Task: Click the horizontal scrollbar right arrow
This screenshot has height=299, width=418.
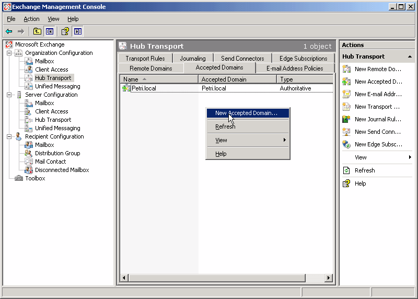Action: point(329,278)
